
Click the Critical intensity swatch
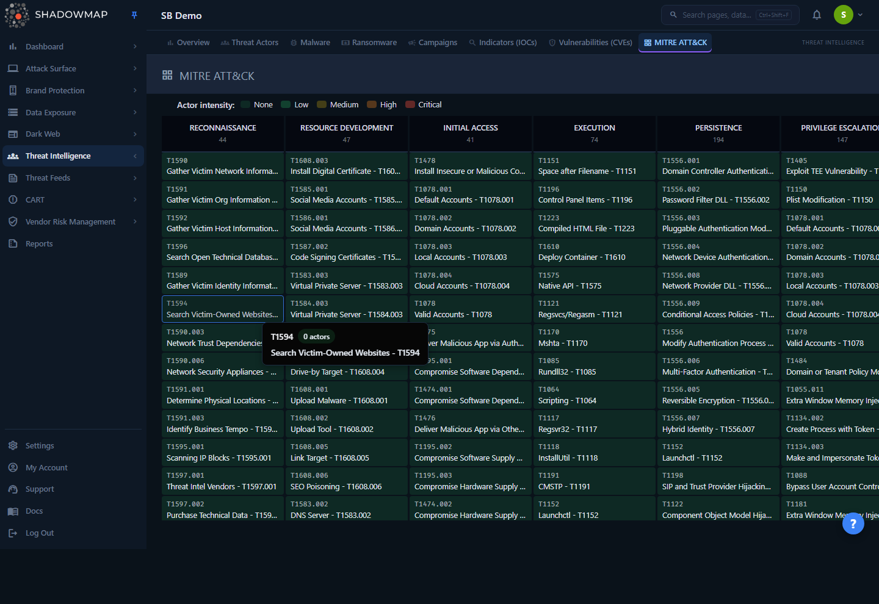point(410,104)
